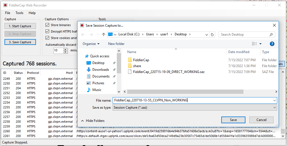Click the chevron after Desktop in path
The image size is (287, 146).
click(x=190, y=35)
